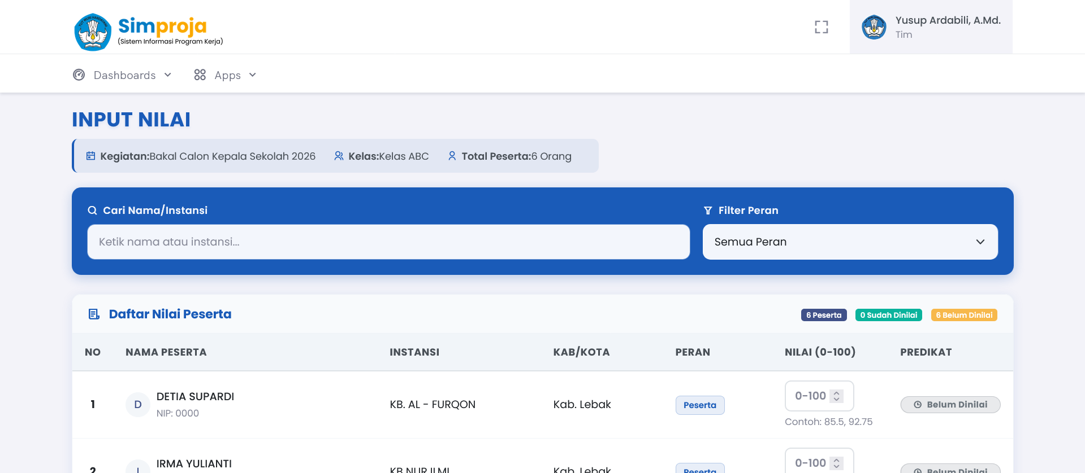Click the Daftar Nilai Peserta heading

pyautogui.click(x=170, y=314)
